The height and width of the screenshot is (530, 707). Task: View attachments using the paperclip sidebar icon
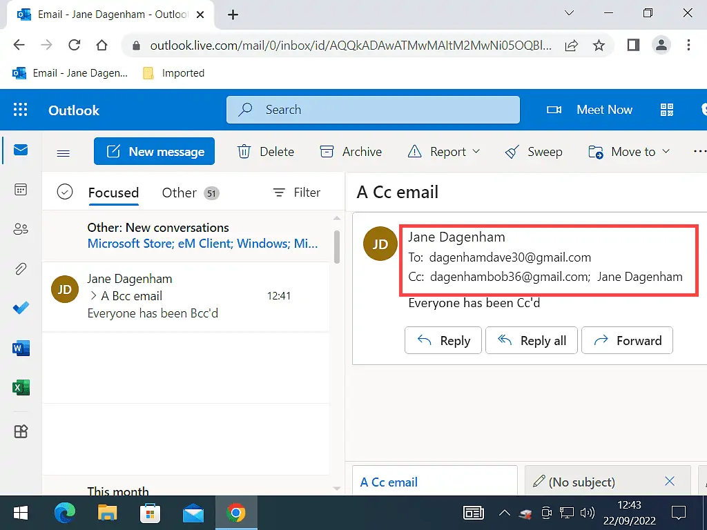pos(20,268)
